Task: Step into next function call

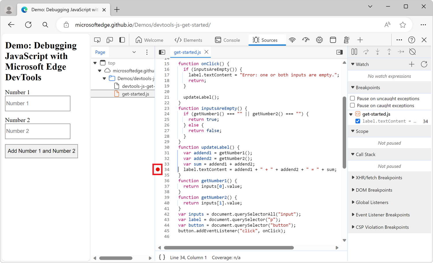Action: click(x=378, y=52)
